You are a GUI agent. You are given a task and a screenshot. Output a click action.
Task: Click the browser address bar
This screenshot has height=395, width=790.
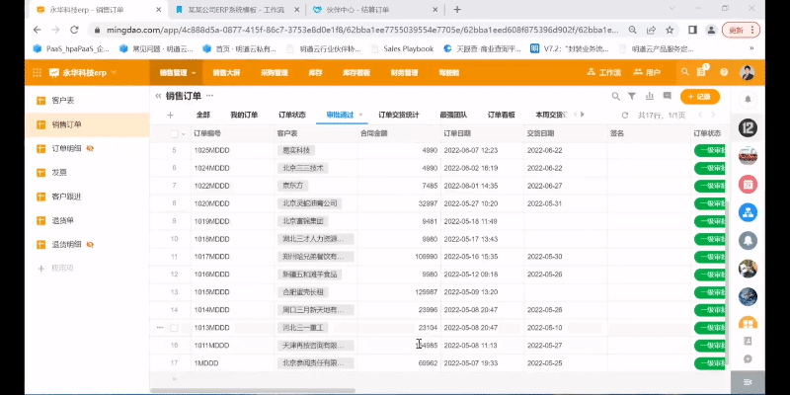tap(360, 30)
